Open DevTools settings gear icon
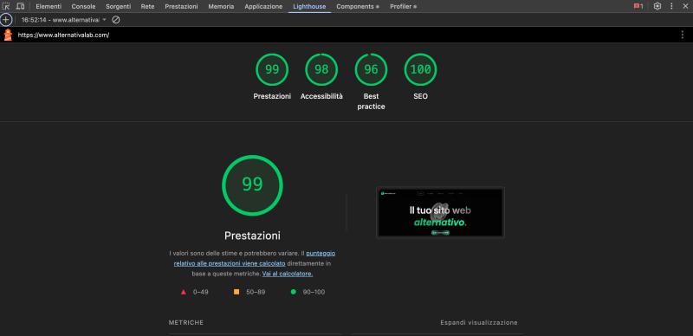 click(x=657, y=6)
